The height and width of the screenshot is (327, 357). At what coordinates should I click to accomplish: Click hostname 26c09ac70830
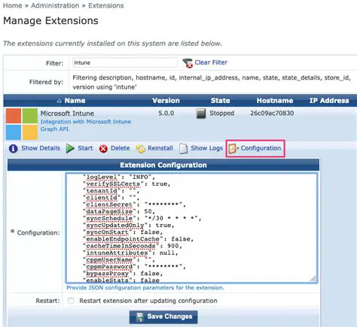(x=272, y=114)
